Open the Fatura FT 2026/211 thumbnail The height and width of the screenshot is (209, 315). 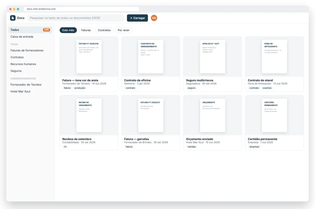coord(151,115)
